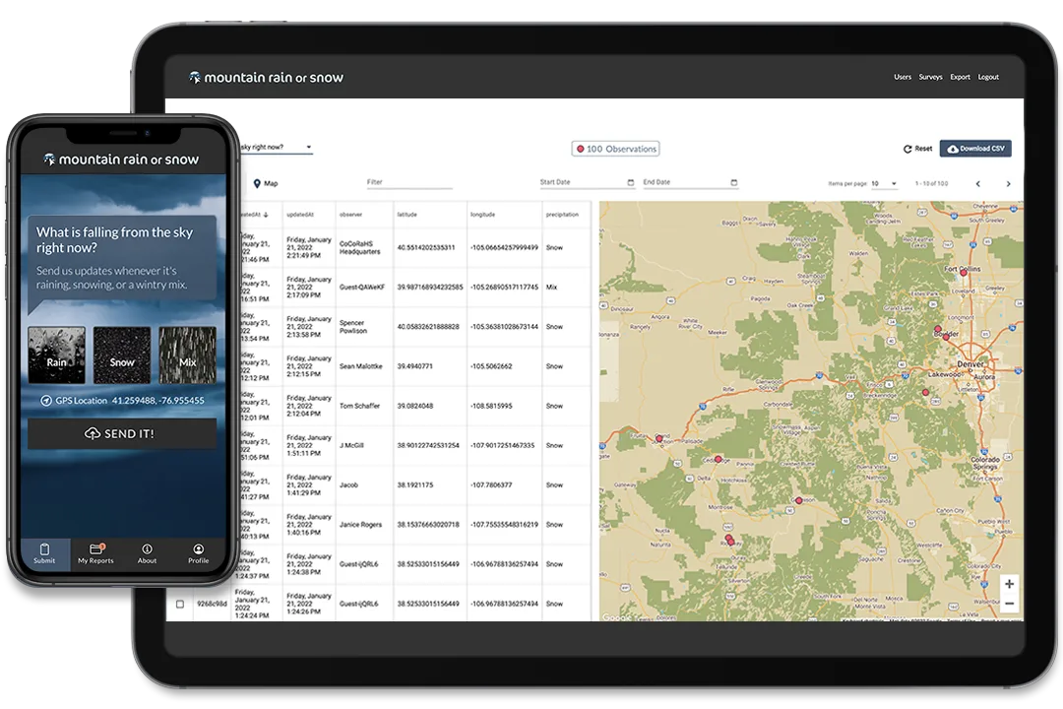Image resolution: width=1063 pixels, height=709 pixels.
Task: Open the My Reports tab on phone
Action: [x=95, y=553]
